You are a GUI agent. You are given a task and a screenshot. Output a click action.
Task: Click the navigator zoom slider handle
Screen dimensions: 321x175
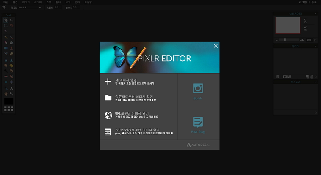285,40
